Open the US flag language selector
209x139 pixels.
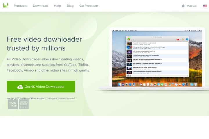tap(205, 6)
